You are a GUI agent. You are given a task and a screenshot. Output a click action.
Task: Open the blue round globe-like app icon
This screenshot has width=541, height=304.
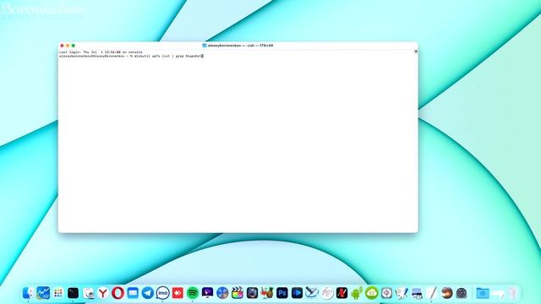(x=222, y=293)
